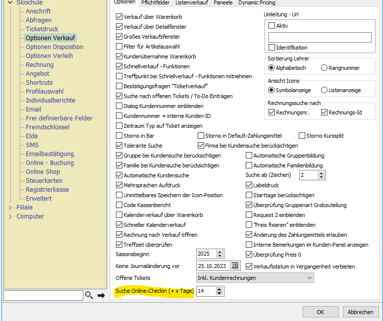The image size is (383, 321).
Task: Decrease Suche Online-Checkin days value
Action: click(219, 294)
